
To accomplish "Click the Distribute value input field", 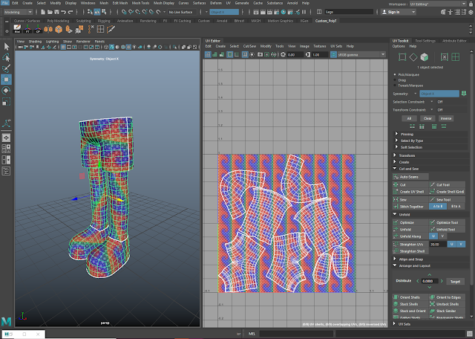I will point(430,281).
